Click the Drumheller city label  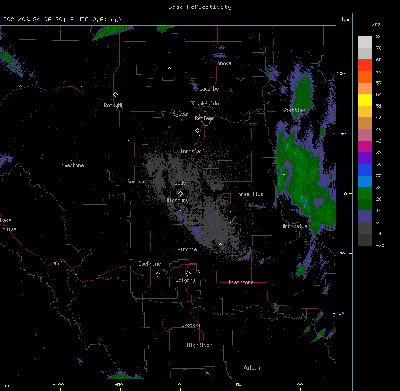296,226
